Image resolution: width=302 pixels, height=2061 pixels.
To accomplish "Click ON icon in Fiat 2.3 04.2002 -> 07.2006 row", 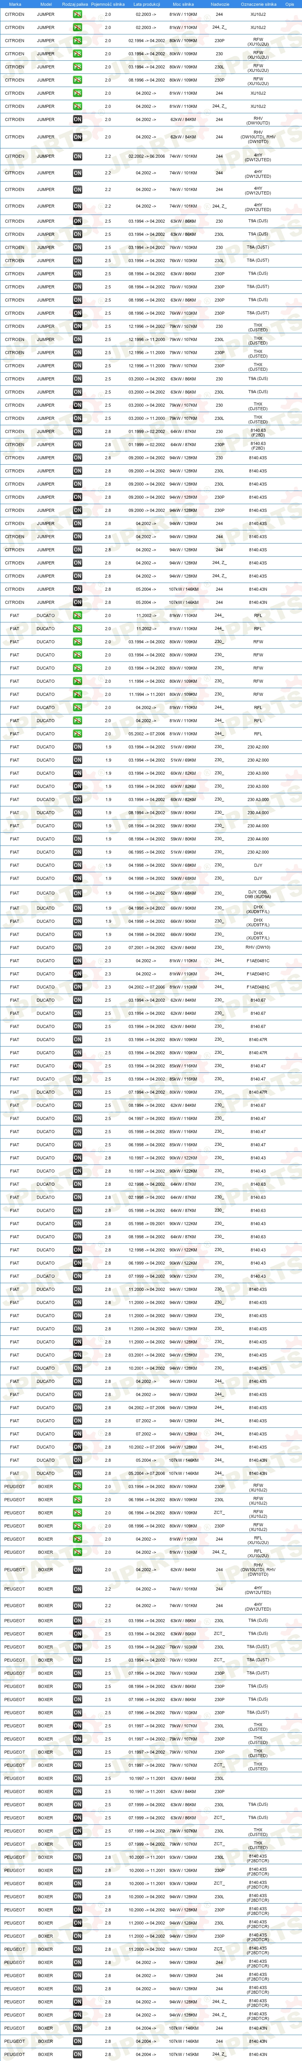I will coord(78,987).
